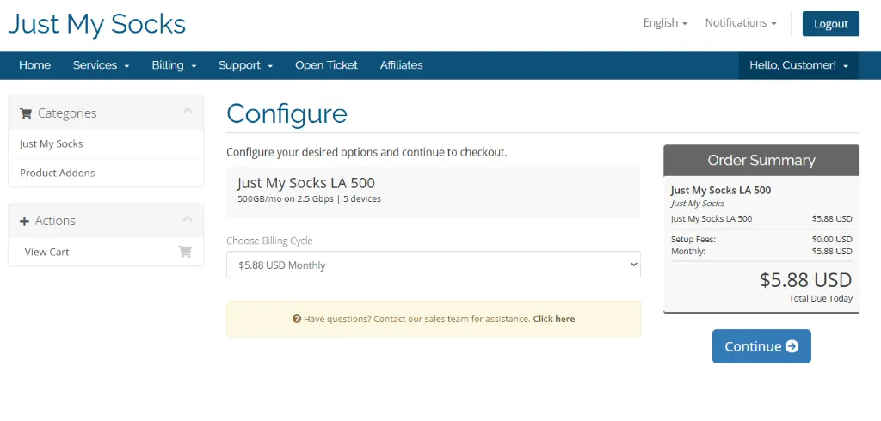This screenshot has width=881, height=421.
Task: Click the Order Summary header
Action: click(x=761, y=161)
